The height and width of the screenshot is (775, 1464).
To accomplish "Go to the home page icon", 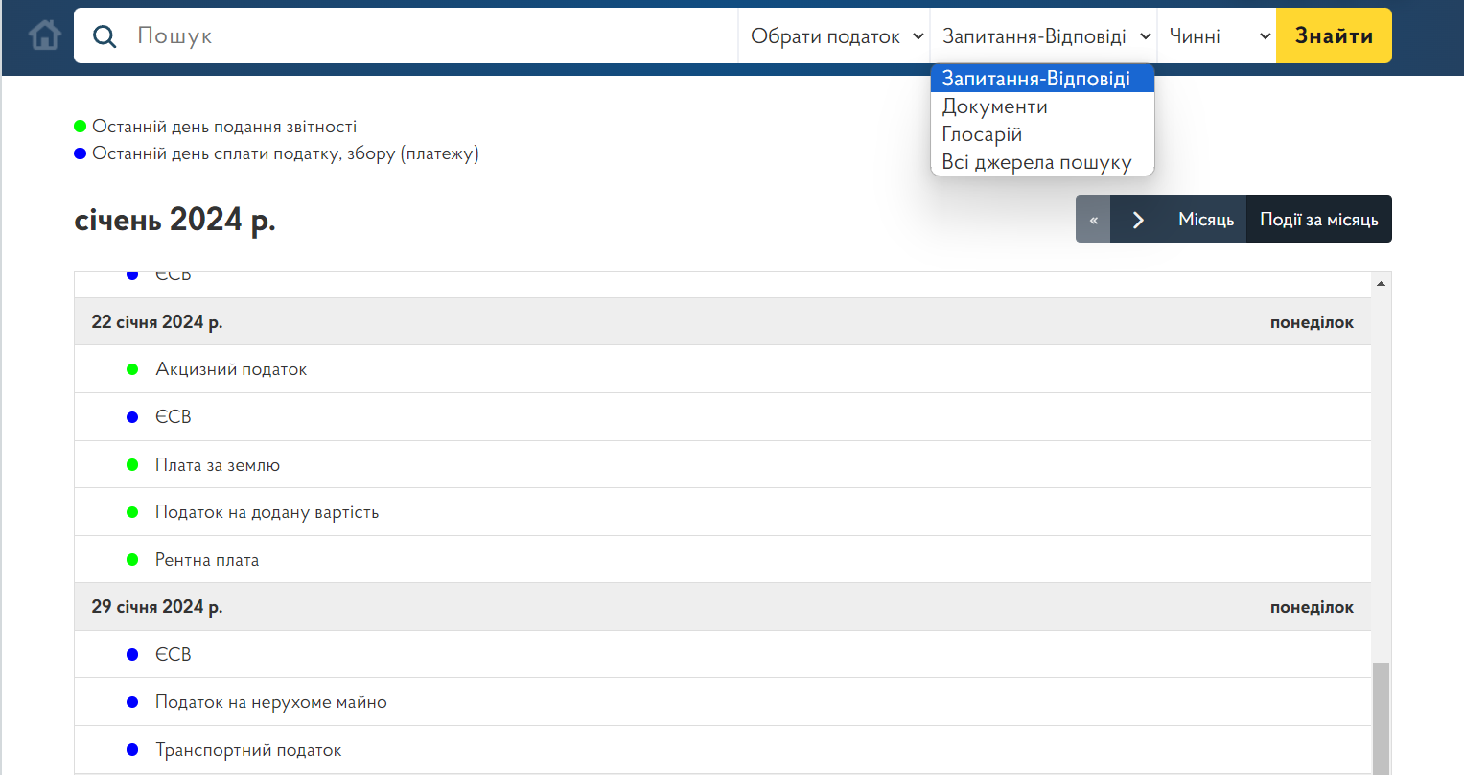I will coord(44,36).
